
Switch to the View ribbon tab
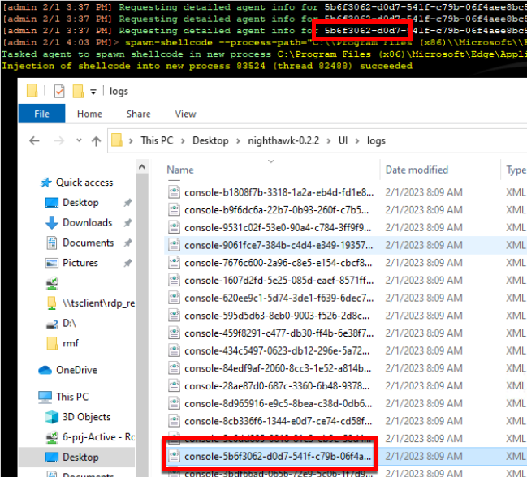(185, 114)
